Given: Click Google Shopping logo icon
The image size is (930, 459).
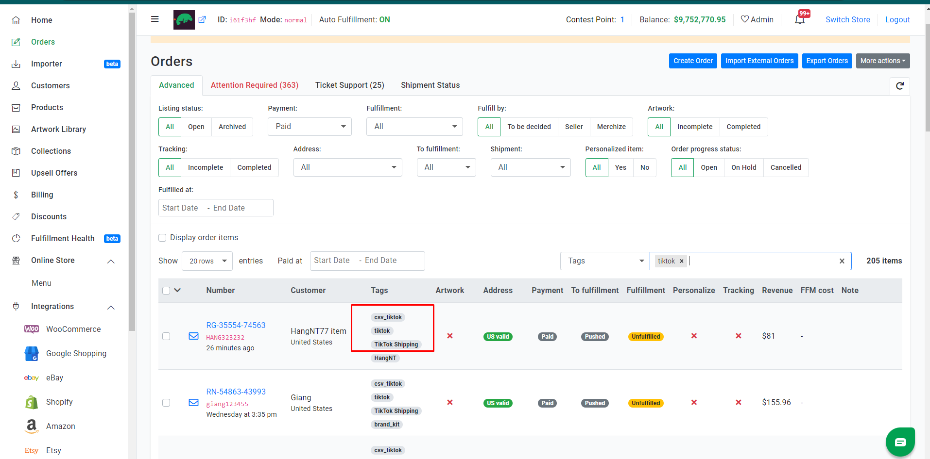Looking at the screenshot, I should tap(32, 354).
